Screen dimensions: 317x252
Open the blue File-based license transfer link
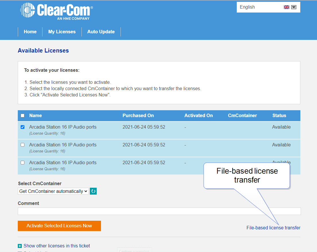click(x=273, y=228)
